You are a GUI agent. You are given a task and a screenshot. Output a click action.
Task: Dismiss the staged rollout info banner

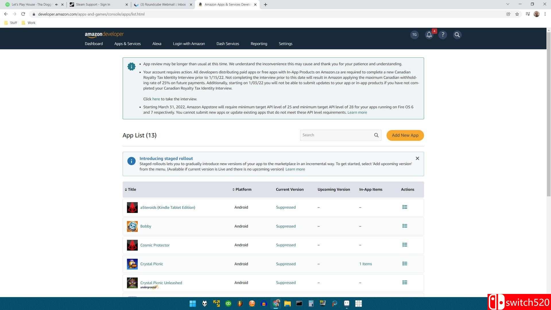pyautogui.click(x=418, y=158)
